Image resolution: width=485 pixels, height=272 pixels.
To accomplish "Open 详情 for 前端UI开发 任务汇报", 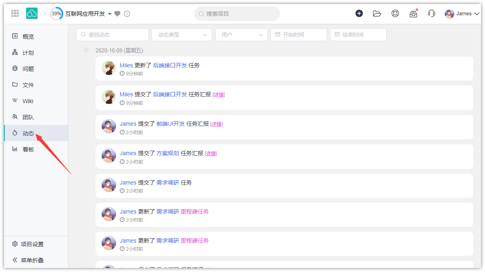I will pos(216,124).
